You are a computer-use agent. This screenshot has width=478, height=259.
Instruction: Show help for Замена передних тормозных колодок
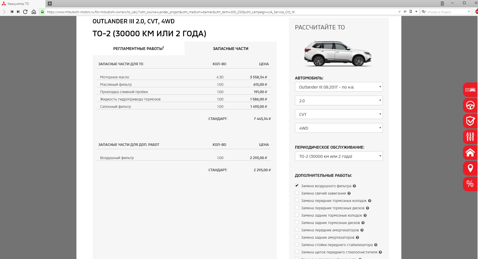pyautogui.click(x=370, y=201)
